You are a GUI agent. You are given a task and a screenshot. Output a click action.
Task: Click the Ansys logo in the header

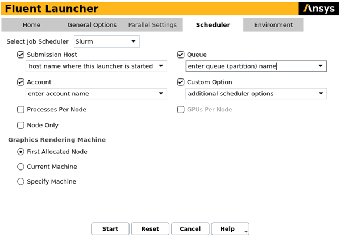319,9
